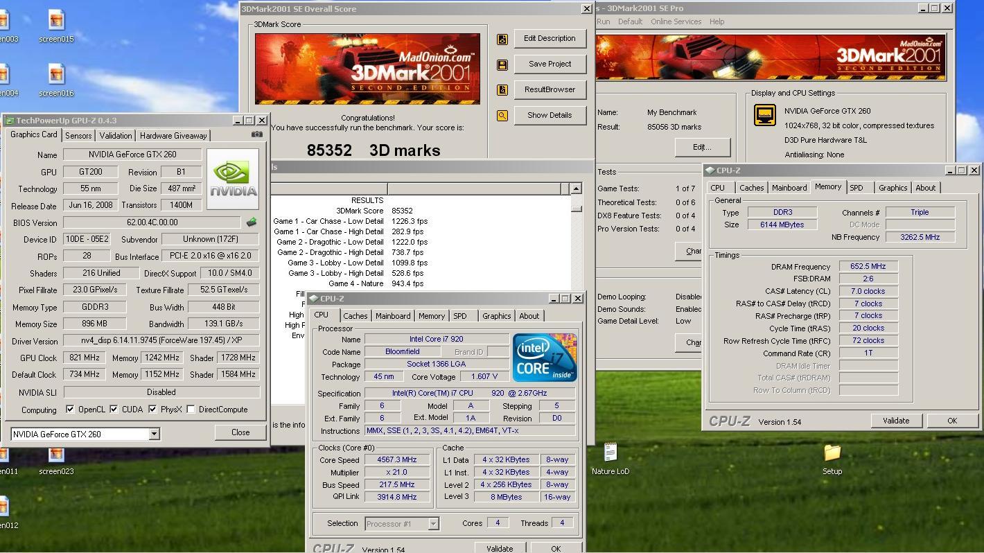
Task: Click the Driver Version field in GPU-Z
Action: pyautogui.click(x=161, y=341)
